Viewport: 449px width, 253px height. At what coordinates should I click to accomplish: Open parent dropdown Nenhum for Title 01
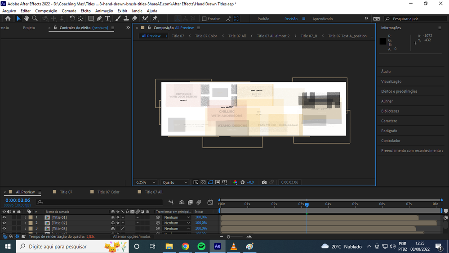pos(177,217)
